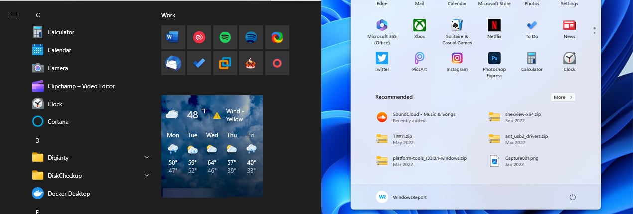Open Solitaire & Casual Games
Screen dimensions: 633x214
pyautogui.click(x=457, y=32)
